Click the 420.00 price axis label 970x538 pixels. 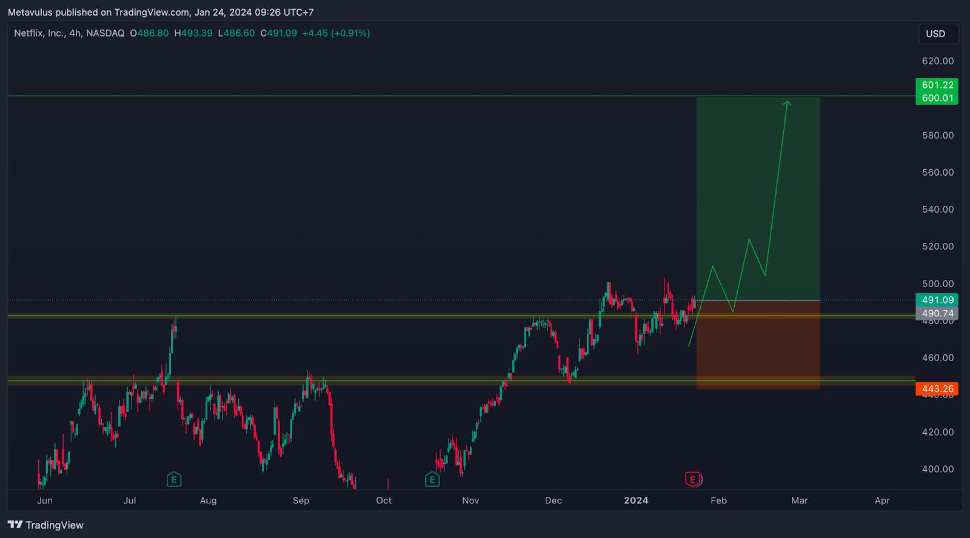[938, 432]
